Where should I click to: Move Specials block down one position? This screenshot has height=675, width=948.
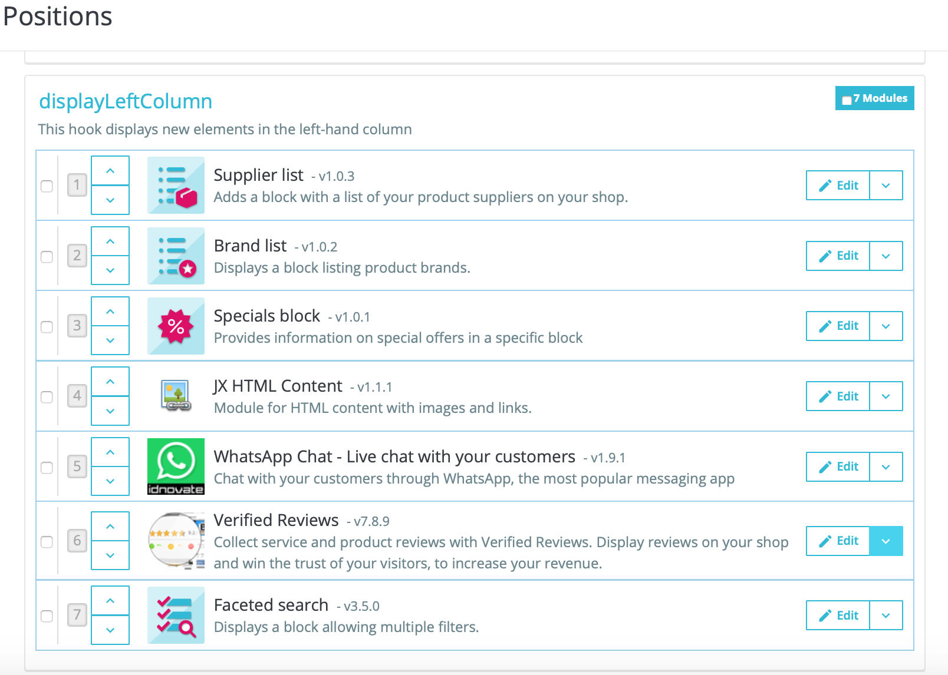click(110, 340)
